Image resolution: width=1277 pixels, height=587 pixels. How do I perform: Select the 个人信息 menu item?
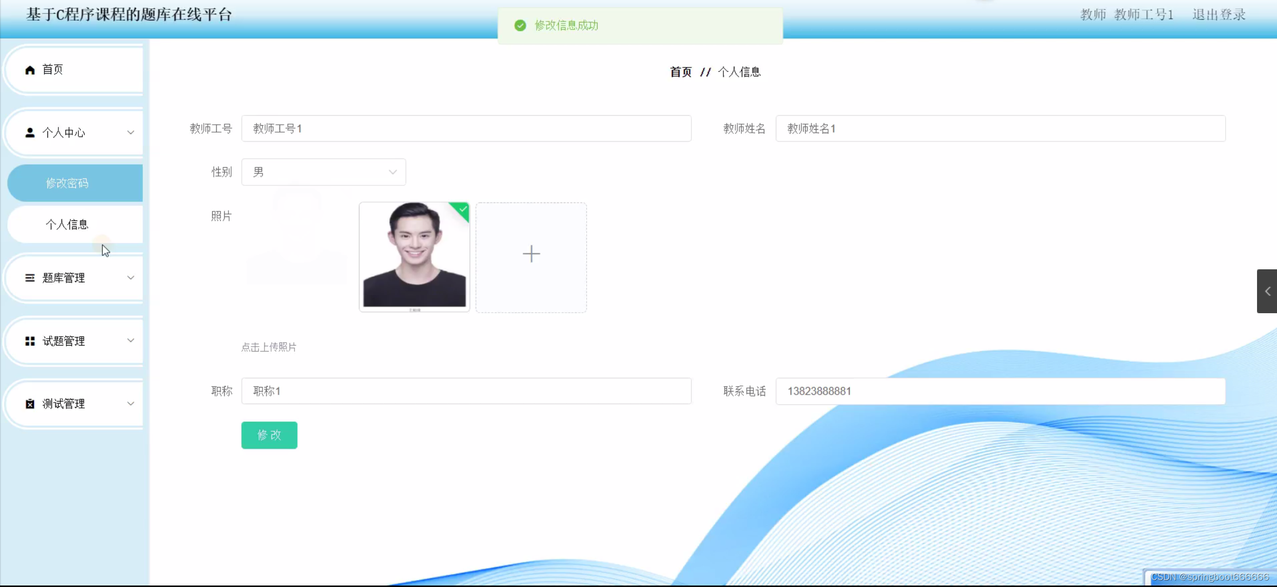(x=67, y=224)
